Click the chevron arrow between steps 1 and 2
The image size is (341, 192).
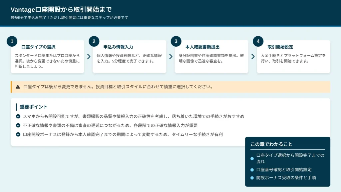(x=89, y=57)
